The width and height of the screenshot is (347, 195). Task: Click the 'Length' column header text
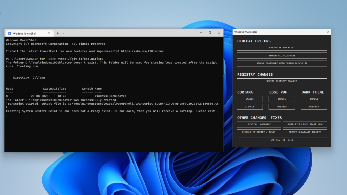click(87, 89)
